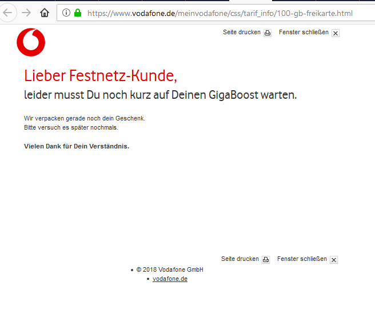Viewport: 375px width, 318px height.
Task: Open the vodafone.de footer link
Action: coord(170,279)
